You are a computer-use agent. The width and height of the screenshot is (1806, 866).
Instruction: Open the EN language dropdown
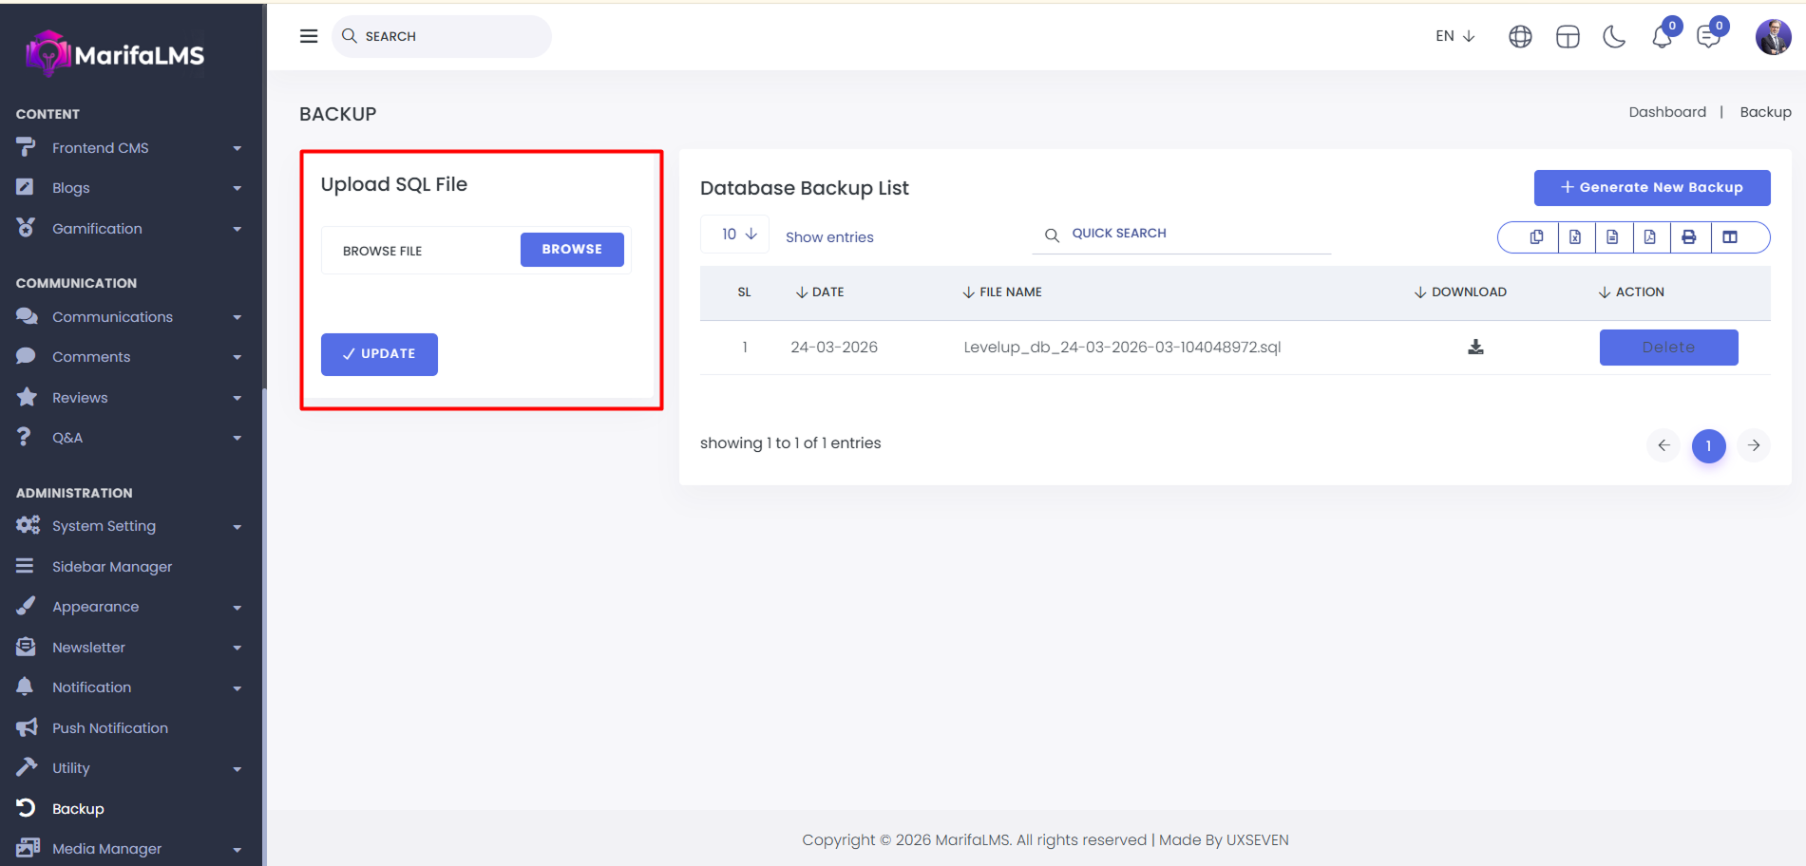point(1454,36)
